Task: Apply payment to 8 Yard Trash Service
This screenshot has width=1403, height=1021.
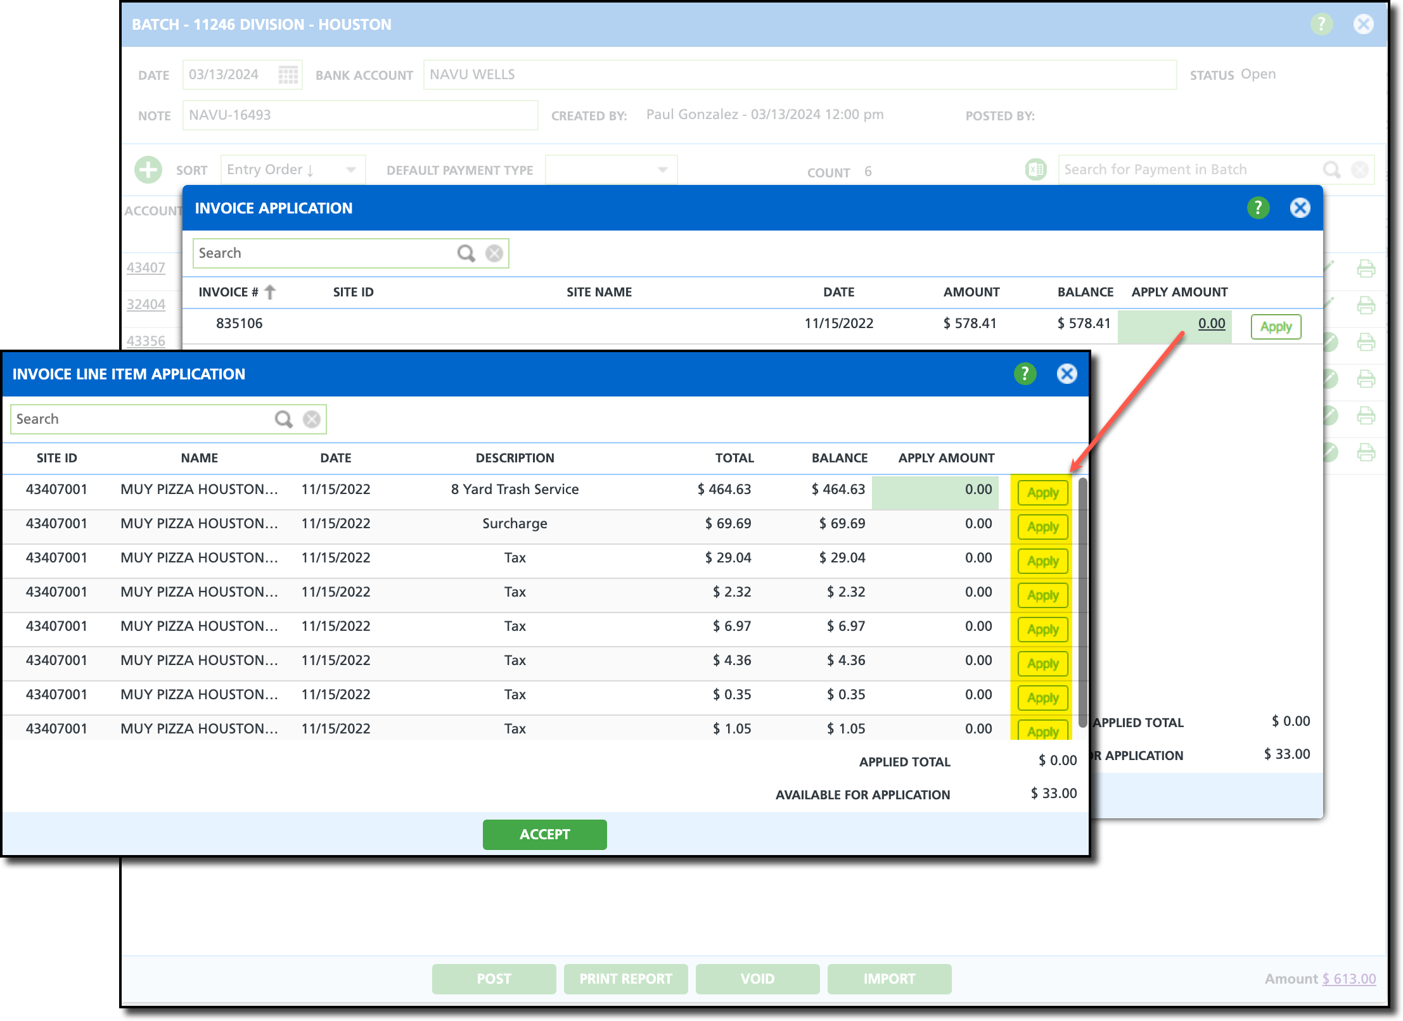Action: click(x=1042, y=493)
